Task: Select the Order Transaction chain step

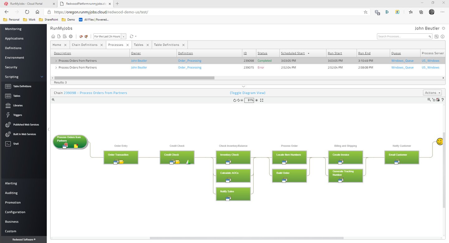Action: tap(121, 157)
